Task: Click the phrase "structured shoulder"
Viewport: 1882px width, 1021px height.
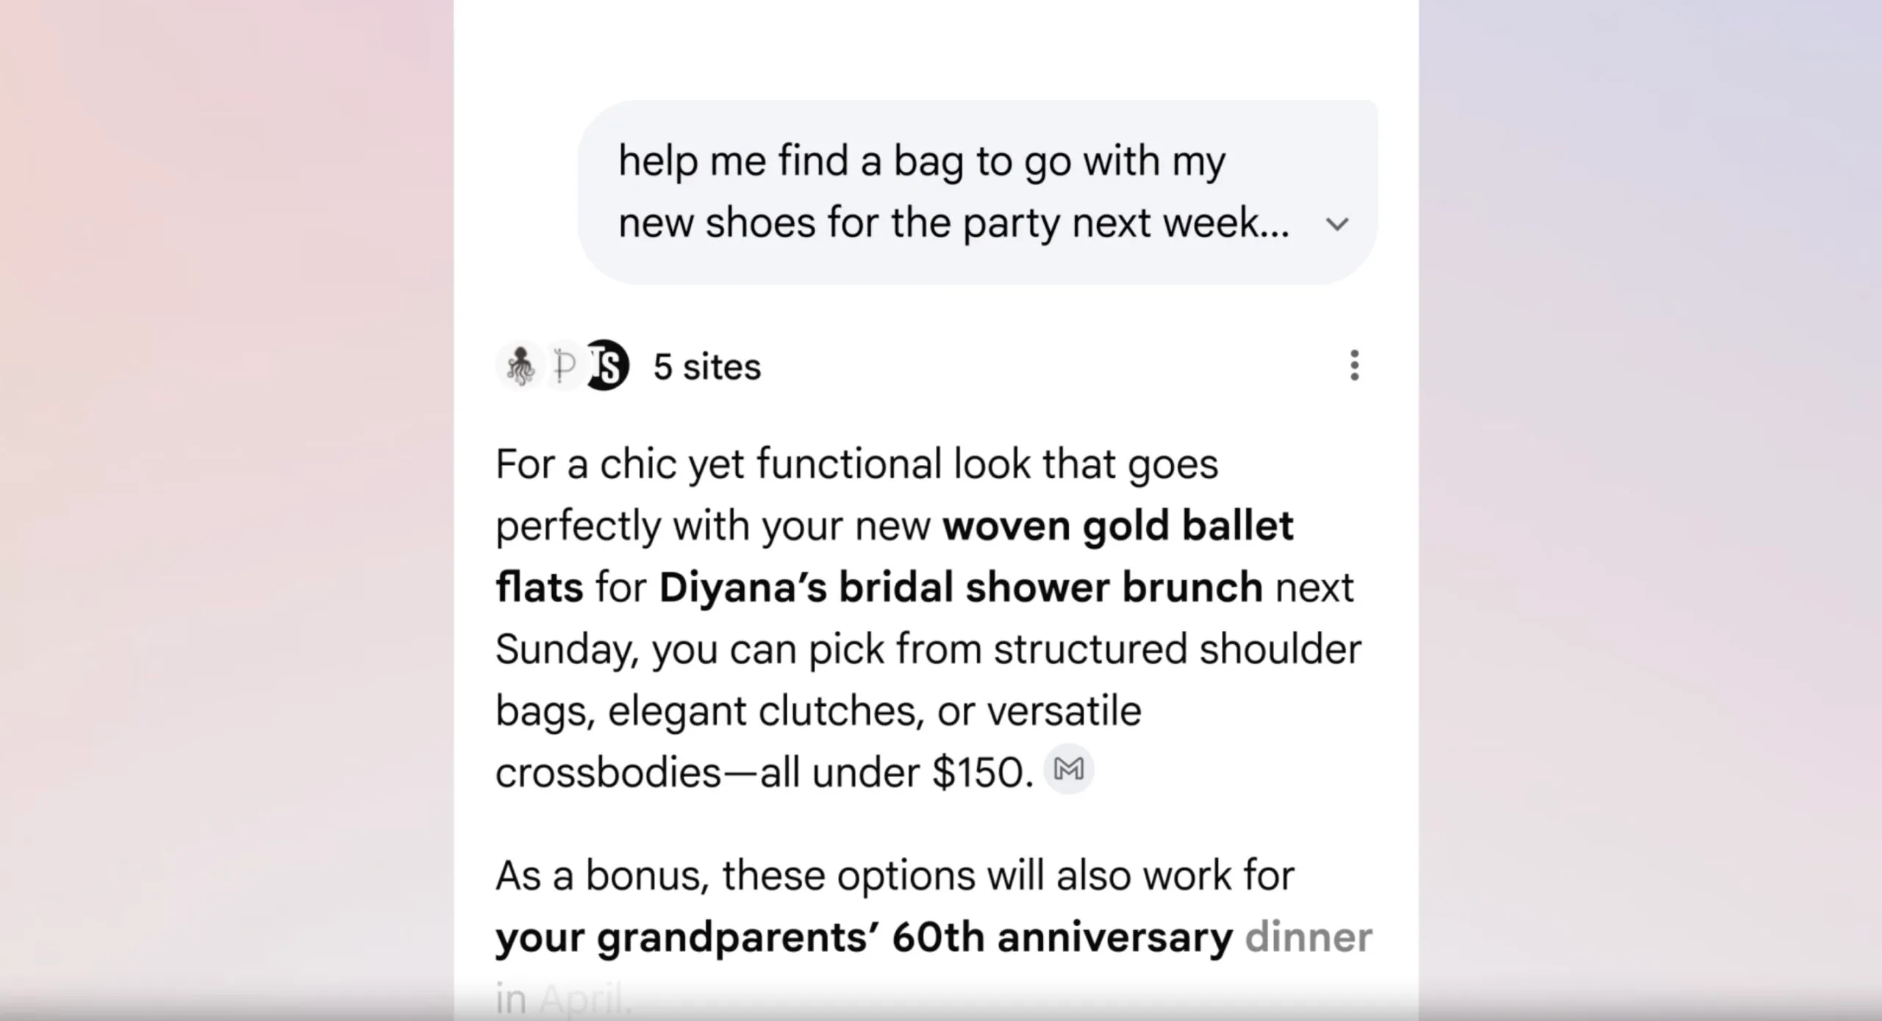Action: [x=1177, y=649]
